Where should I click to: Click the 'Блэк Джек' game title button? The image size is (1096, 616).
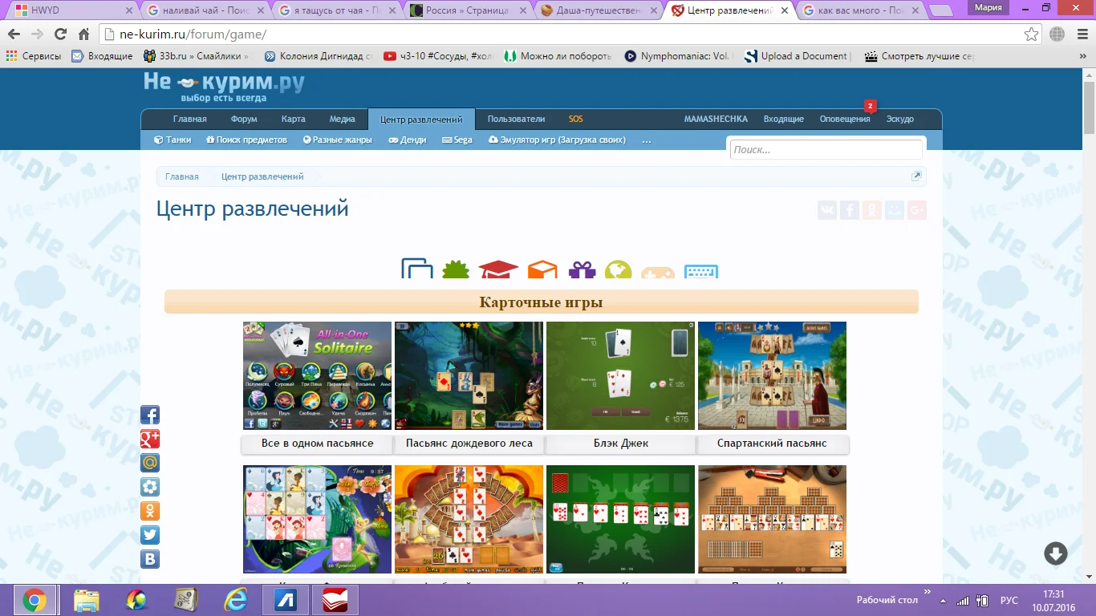621,444
